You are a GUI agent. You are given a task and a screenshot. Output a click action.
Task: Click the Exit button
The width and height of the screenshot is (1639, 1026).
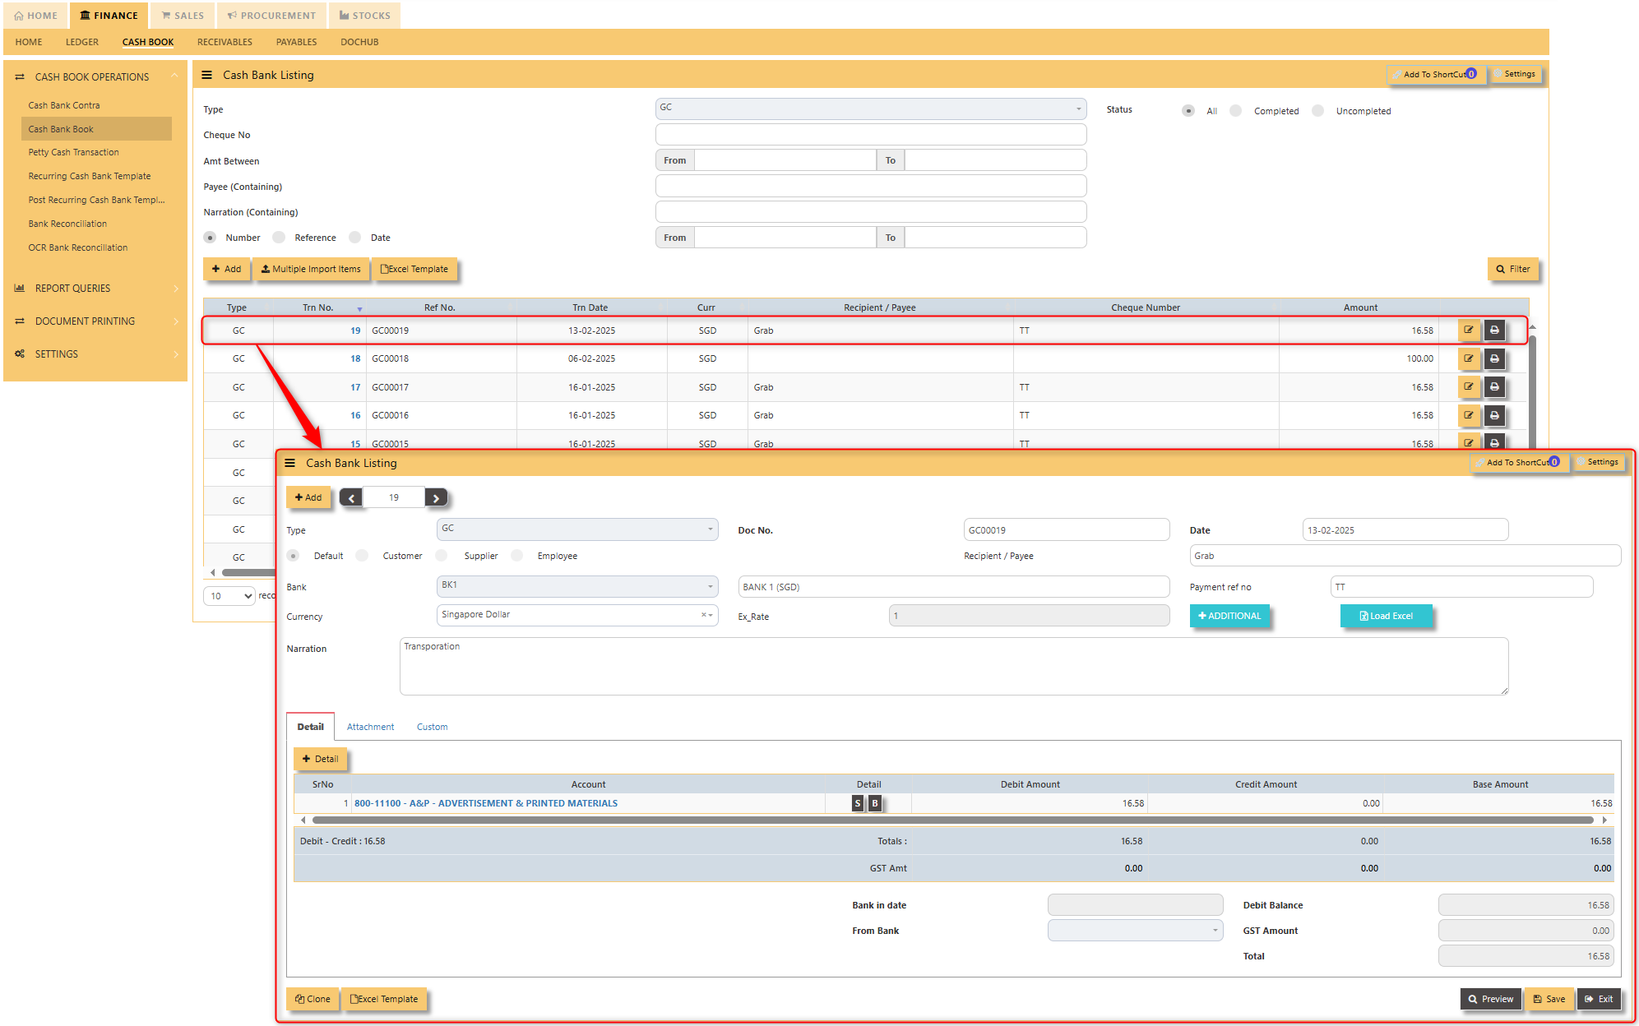pos(1599,999)
